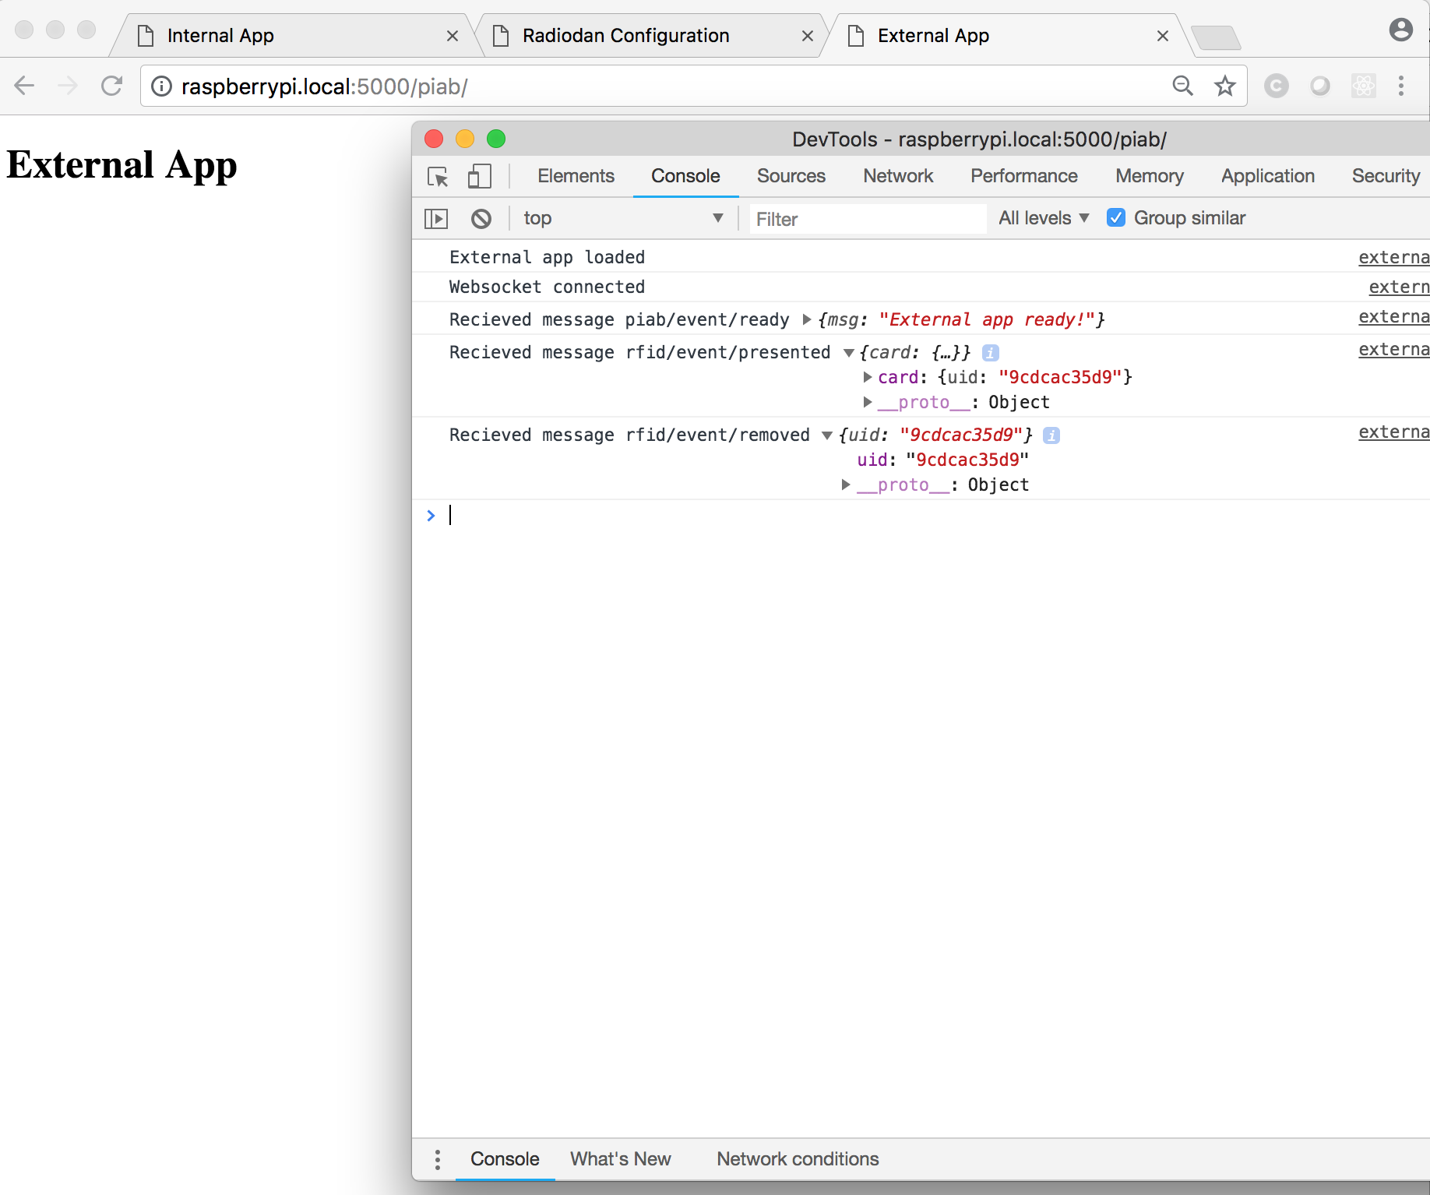Select the drawer Console tab
This screenshot has height=1195, width=1430.
[505, 1159]
